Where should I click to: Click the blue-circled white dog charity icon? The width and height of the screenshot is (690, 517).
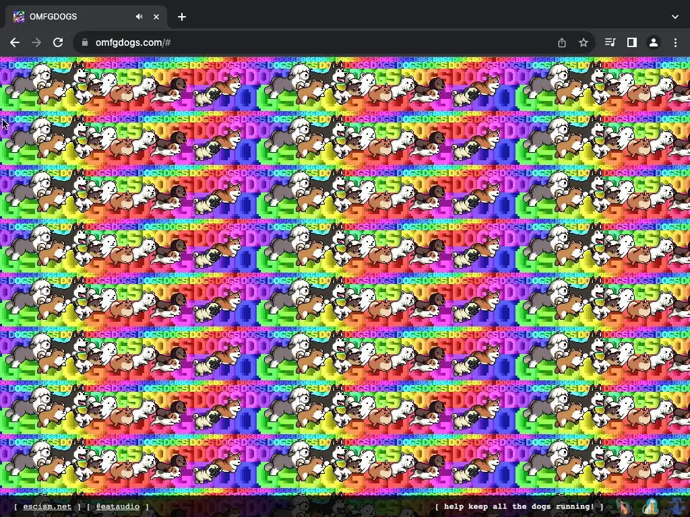[651, 506]
